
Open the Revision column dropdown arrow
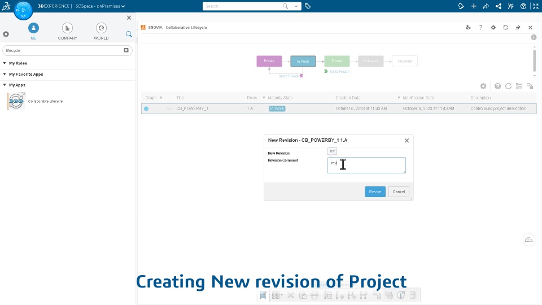[264, 98]
